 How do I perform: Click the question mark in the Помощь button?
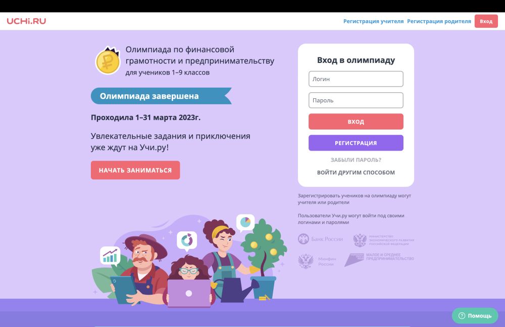[462, 316]
